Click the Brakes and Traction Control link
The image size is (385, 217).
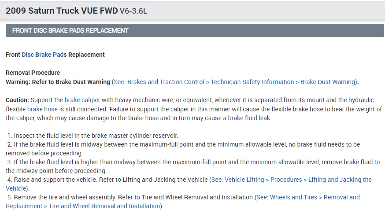pyautogui.click(x=166, y=82)
